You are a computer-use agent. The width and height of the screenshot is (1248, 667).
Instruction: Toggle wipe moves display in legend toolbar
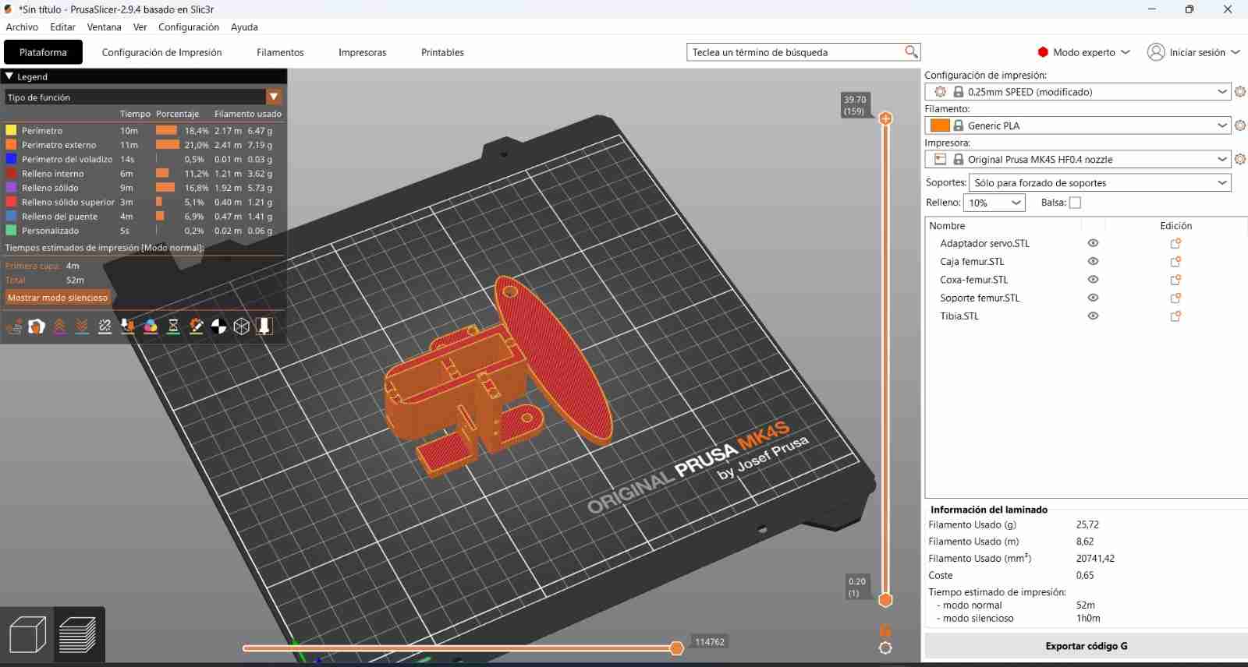pos(37,326)
